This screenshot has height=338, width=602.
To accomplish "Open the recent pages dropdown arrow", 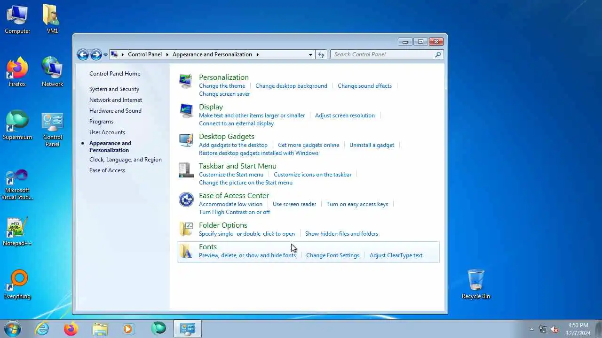I will point(105,54).
